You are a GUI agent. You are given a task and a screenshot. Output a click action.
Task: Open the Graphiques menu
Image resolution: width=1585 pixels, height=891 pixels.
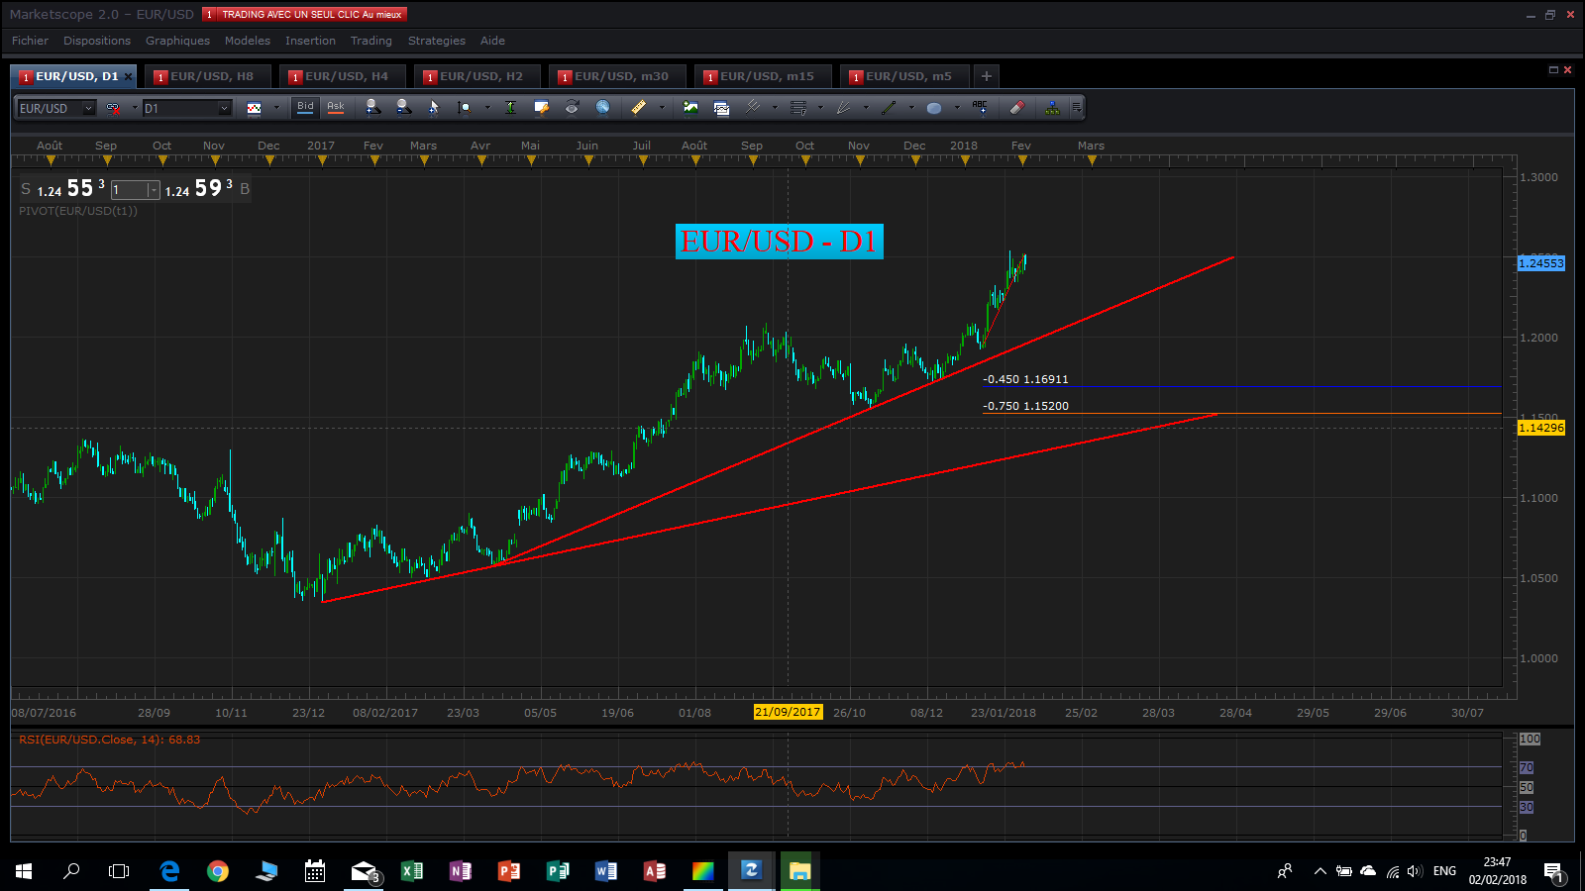click(x=177, y=41)
